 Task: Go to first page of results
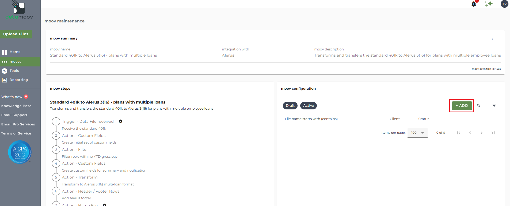[459, 133]
